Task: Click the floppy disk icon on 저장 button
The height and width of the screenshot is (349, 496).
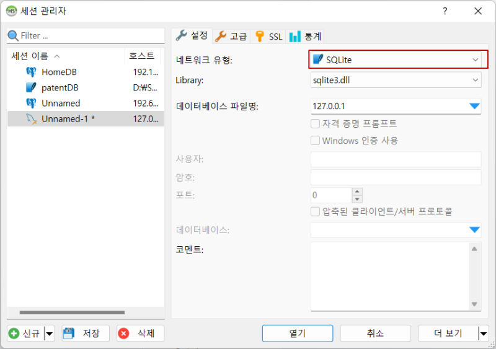Action: point(69,333)
